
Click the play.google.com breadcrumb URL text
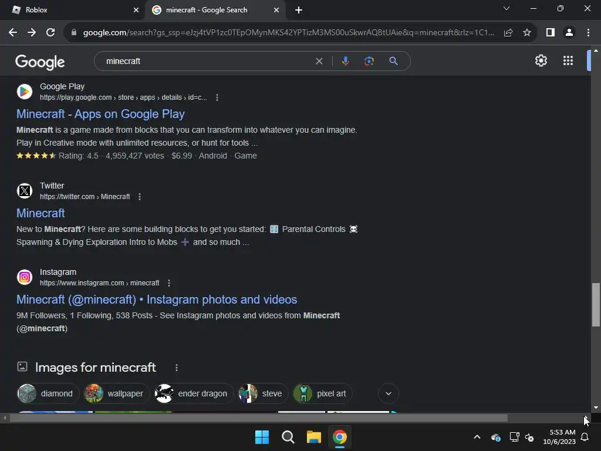[123, 97]
